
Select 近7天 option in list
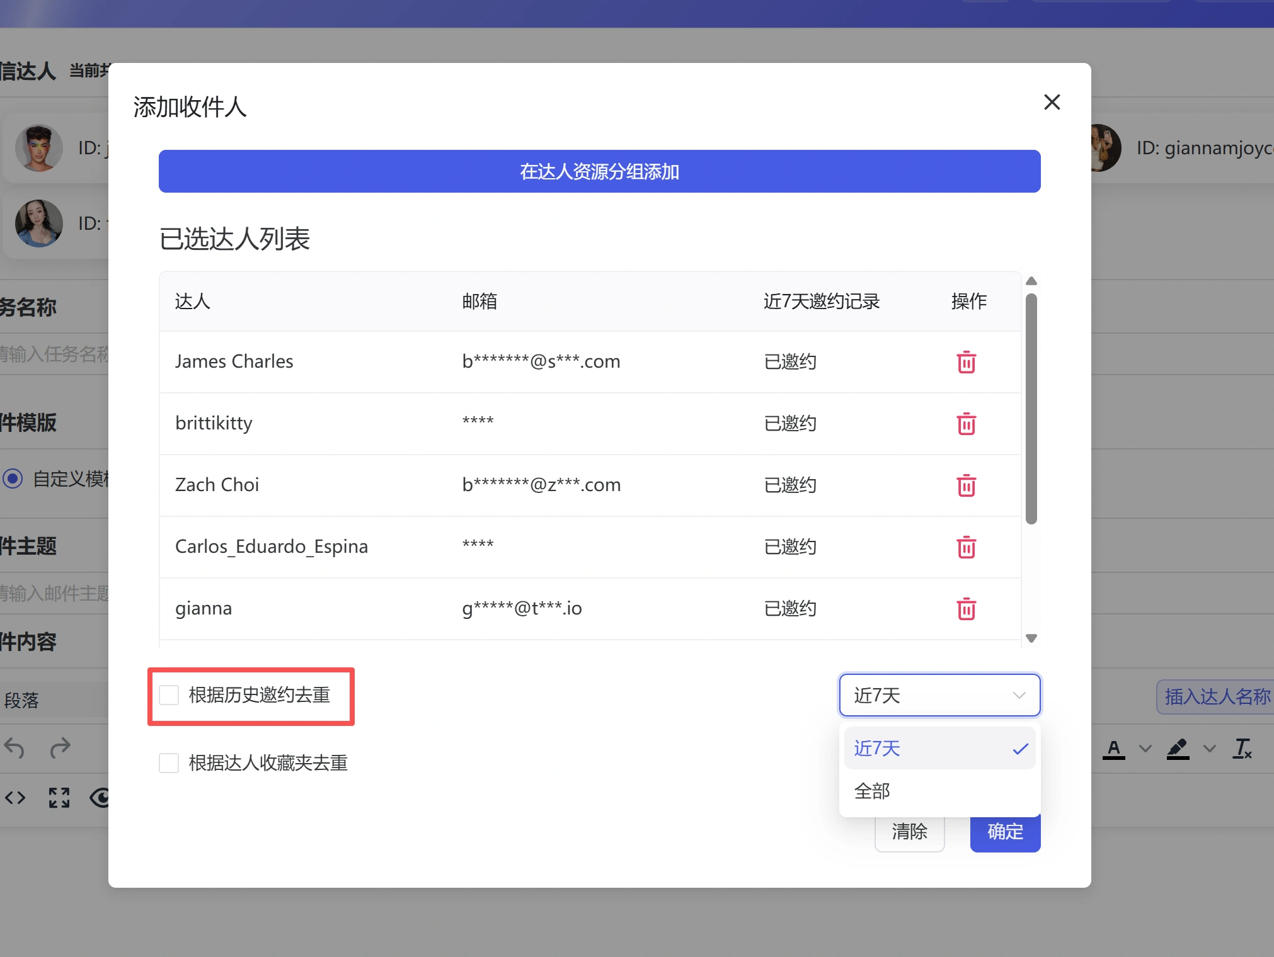coord(877,748)
